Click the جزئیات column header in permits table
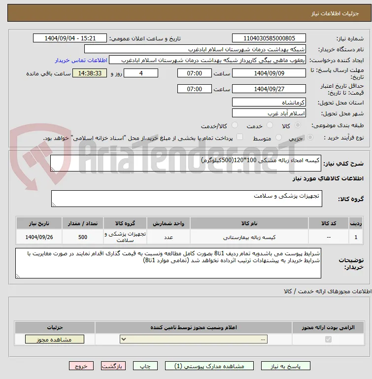 point(55,327)
